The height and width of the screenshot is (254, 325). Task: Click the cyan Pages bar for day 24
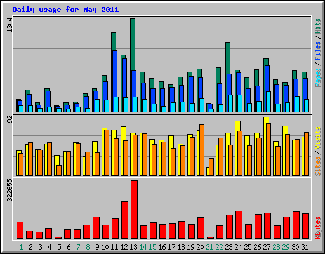pyautogui.click(x=240, y=104)
